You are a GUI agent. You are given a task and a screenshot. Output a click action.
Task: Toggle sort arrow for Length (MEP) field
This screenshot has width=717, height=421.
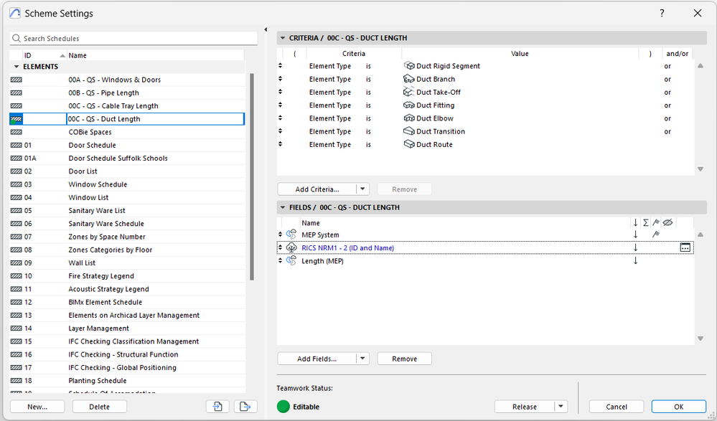pyautogui.click(x=635, y=260)
